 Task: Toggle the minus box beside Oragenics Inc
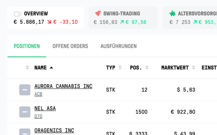click(x=25, y=132)
